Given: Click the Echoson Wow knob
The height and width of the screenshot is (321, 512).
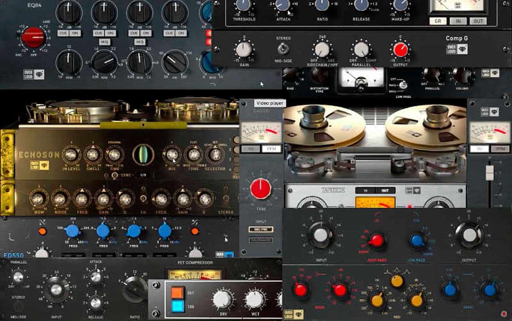Looking at the screenshot, I should point(38,199).
